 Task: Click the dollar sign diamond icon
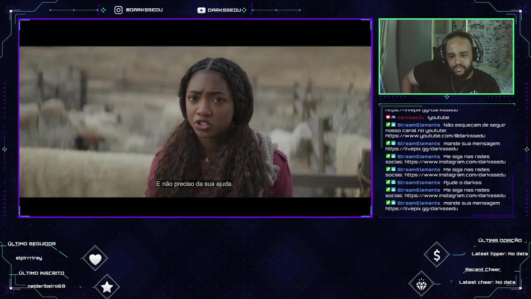click(x=437, y=255)
